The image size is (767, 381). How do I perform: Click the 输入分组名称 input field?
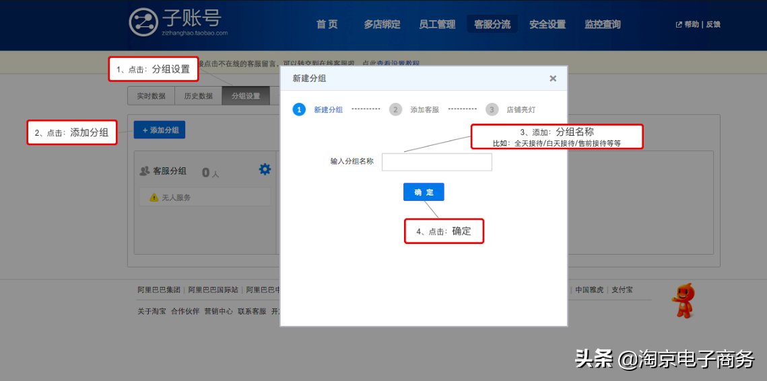click(437, 162)
